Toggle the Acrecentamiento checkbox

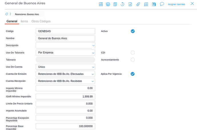tap(132, 60)
